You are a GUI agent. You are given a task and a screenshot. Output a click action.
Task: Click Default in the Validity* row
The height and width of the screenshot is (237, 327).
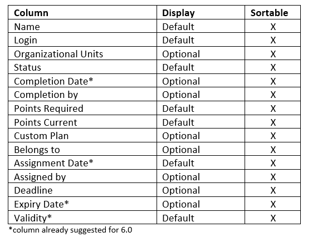coord(178,218)
